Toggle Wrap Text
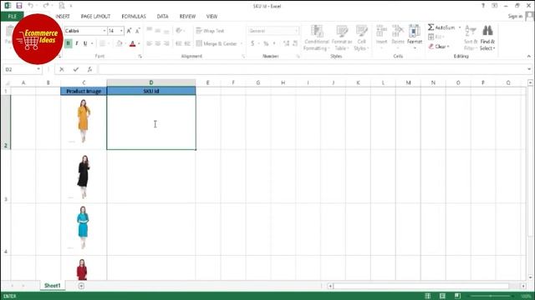This screenshot has height=300, width=535. [210, 31]
